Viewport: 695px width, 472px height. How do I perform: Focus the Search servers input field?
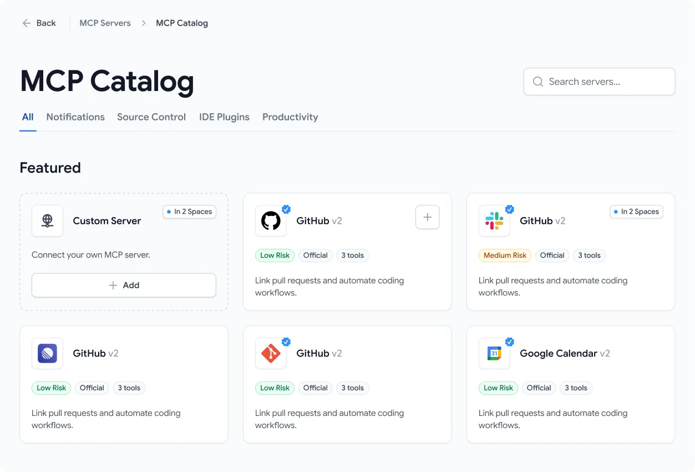pyautogui.click(x=599, y=82)
